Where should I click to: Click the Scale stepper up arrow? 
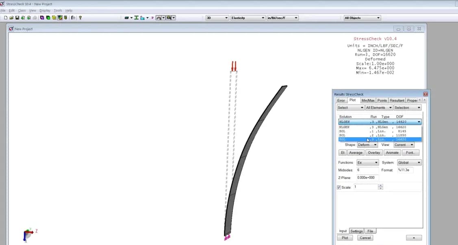click(380, 185)
